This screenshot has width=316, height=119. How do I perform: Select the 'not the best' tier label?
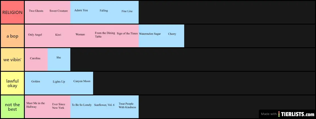(12, 107)
